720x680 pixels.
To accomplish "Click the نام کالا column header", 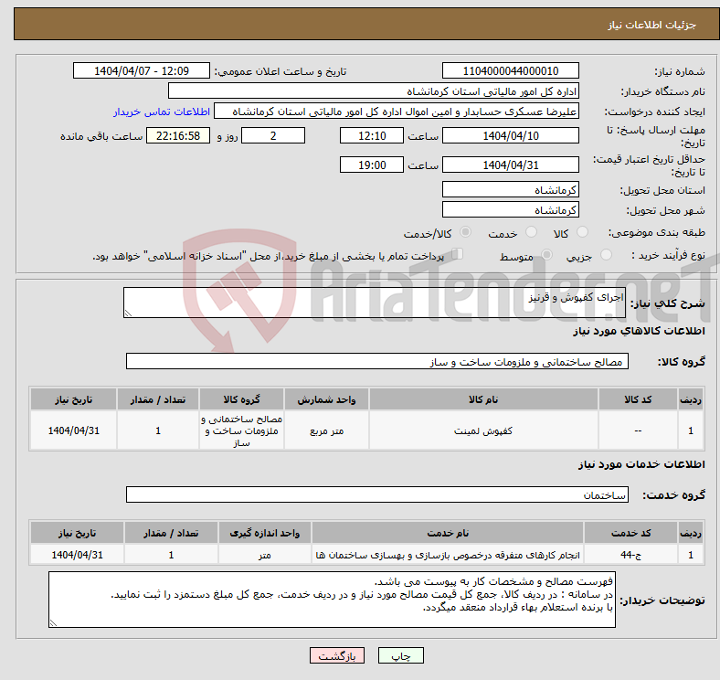I will pos(483,399).
